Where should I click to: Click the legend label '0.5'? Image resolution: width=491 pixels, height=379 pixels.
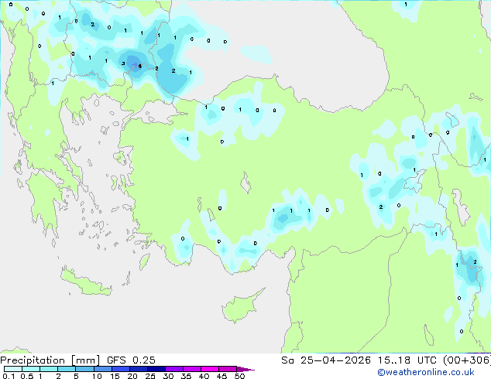click(x=26, y=376)
